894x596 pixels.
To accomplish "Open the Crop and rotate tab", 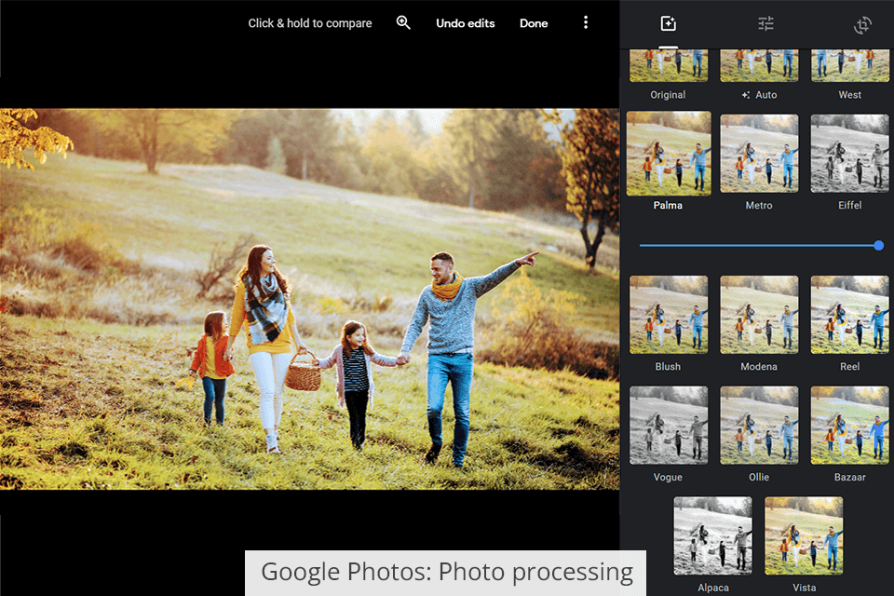I will pyautogui.click(x=862, y=24).
